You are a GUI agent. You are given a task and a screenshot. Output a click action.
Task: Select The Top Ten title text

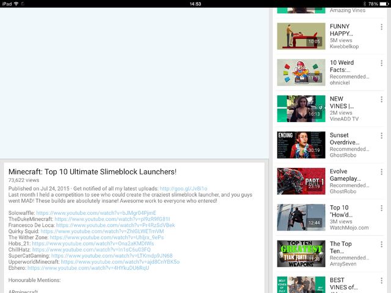pos(341,247)
